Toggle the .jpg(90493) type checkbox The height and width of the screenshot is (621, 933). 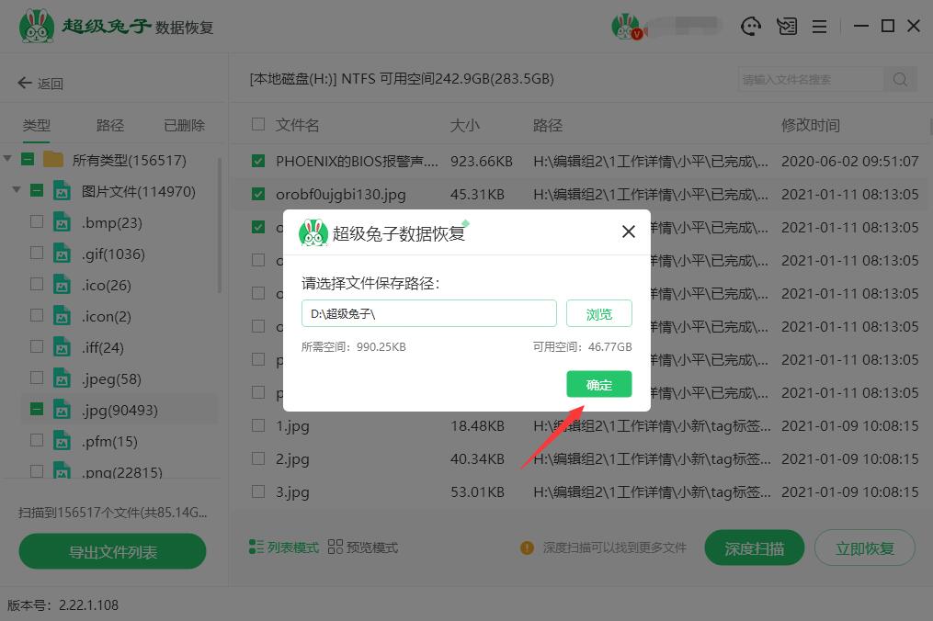[x=37, y=409]
